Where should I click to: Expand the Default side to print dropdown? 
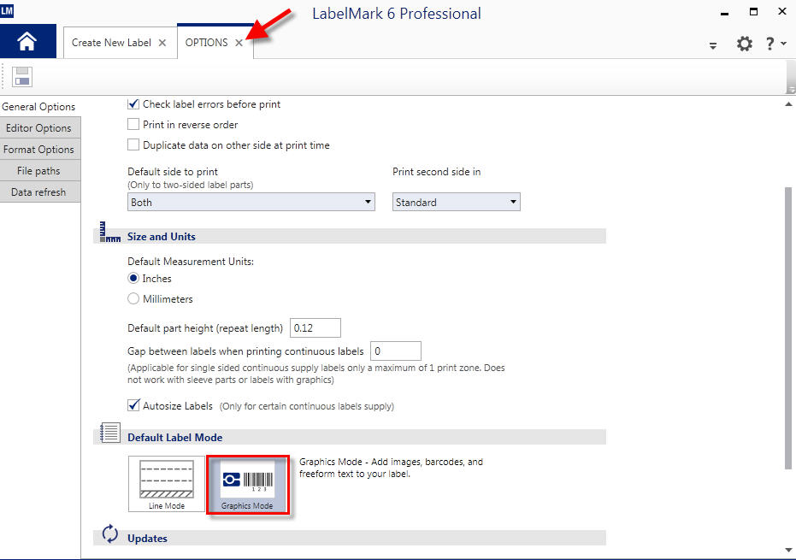click(251, 203)
